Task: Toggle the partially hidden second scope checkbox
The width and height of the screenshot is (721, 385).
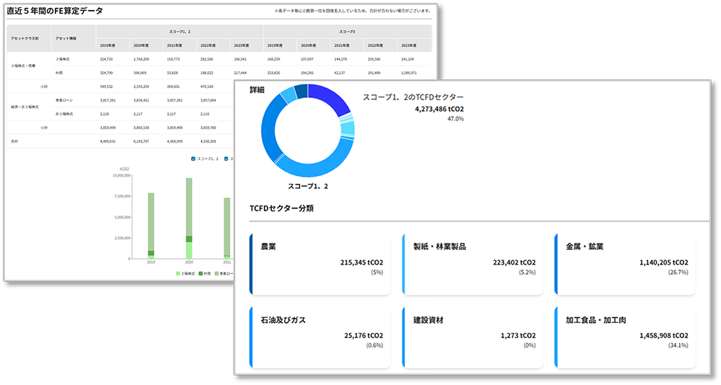Action: coord(226,159)
